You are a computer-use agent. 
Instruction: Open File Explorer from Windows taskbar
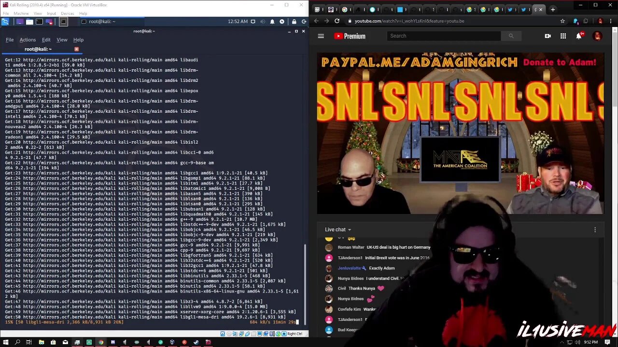coord(42,342)
